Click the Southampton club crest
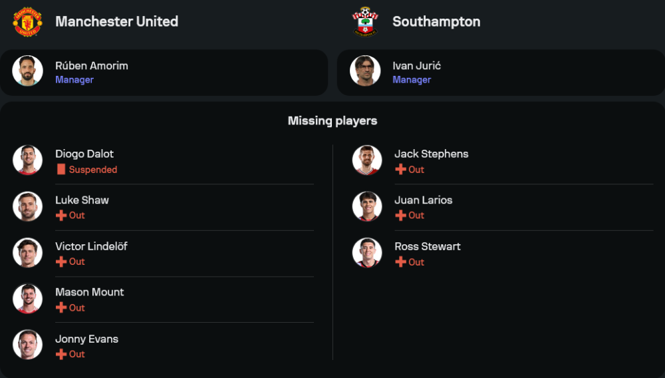 click(365, 21)
